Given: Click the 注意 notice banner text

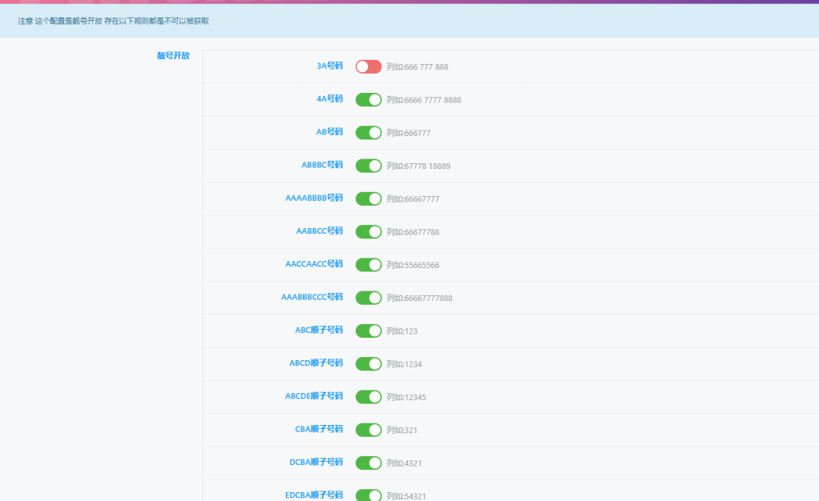Looking at the screenshot, I should click(114, 21).
